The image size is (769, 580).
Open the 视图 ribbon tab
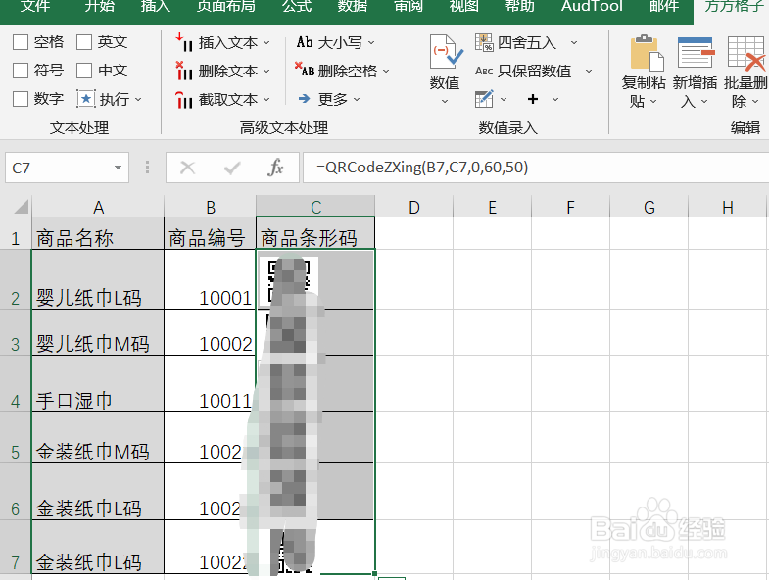[464, 7]
